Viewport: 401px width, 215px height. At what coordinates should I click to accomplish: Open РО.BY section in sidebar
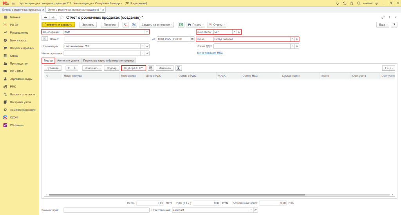(14, 25)
